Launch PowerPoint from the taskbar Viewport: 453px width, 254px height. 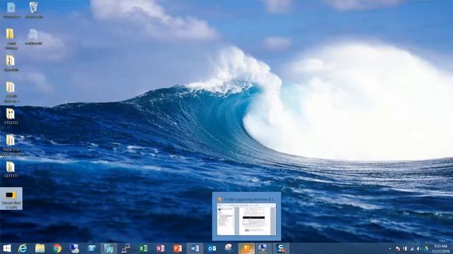(178, 248)
